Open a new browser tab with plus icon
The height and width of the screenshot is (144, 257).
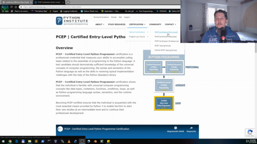coord(68,2)
